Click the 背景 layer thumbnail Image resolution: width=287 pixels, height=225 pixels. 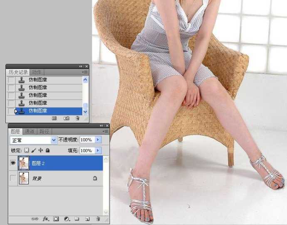(24, 178)
